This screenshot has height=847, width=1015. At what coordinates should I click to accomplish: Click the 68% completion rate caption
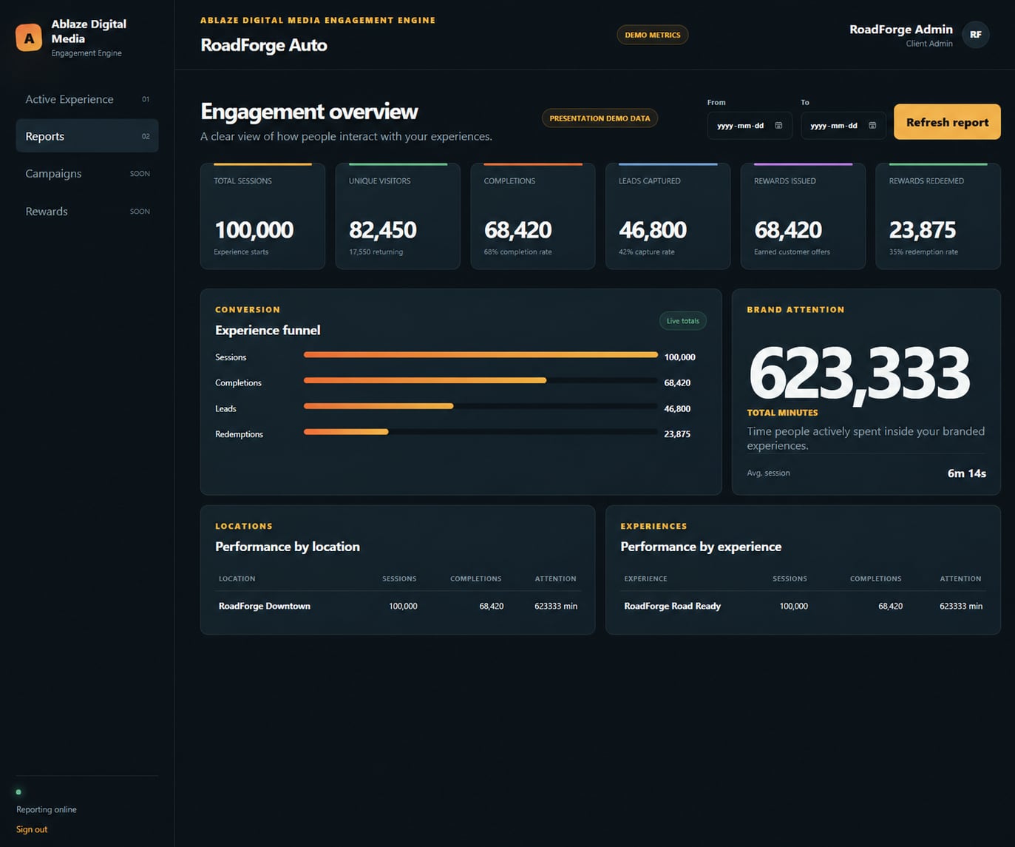click(518, 252)
